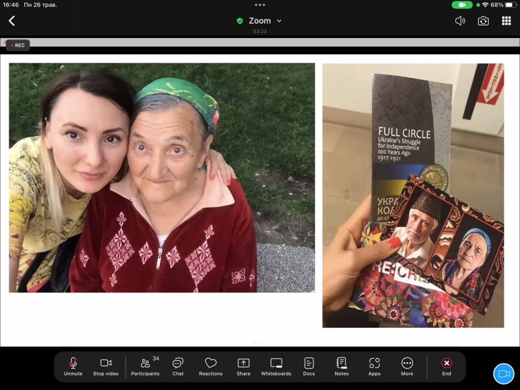Open the gallery view grid icon
520x390 pixels.
[x=506, y=21]
